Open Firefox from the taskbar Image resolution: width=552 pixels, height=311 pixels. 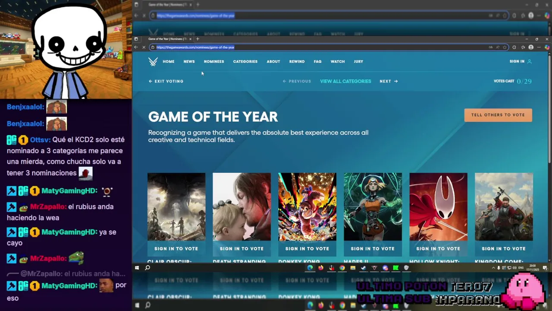(x=320, y=268)
